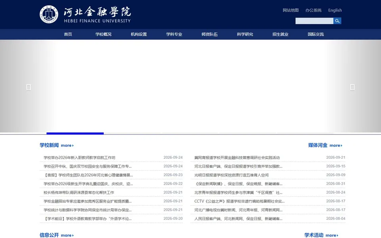Focus the site search input field
The width and height of the screenshot is (381, 238).
(314, 21)
